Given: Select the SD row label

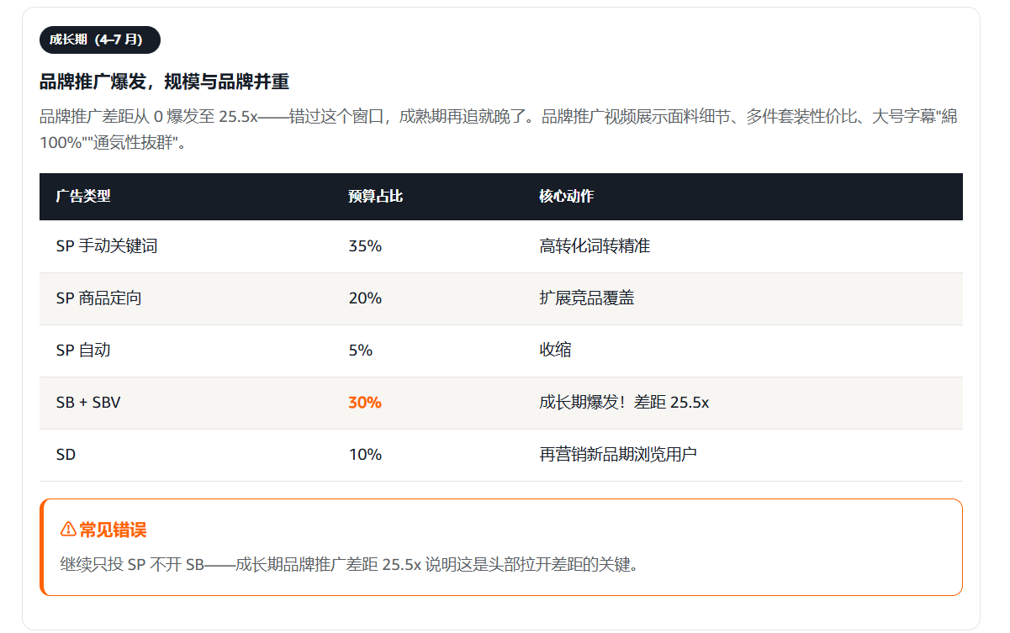Looking at the screenshot, I should click(66, 455).
